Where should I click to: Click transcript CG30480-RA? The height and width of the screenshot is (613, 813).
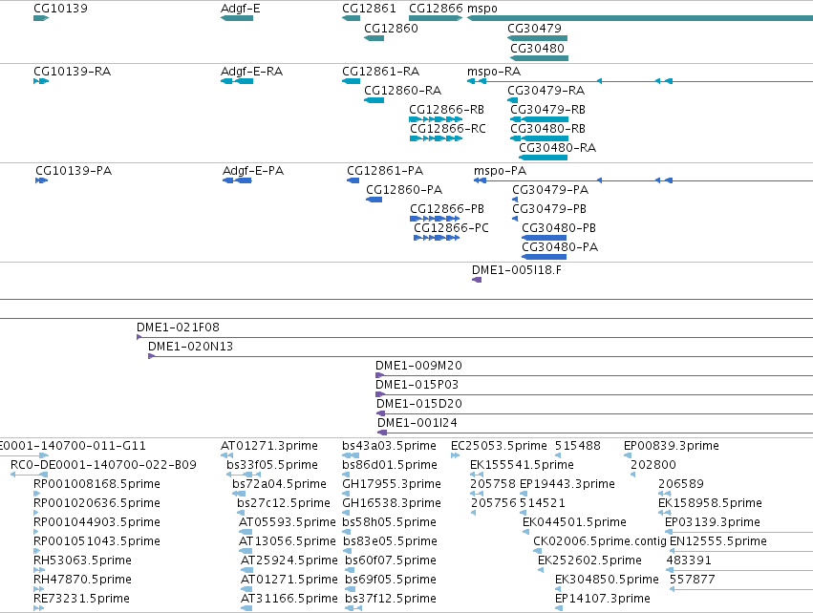pos(543,158)
